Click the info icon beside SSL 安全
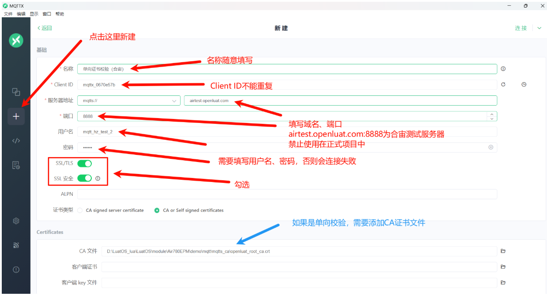 tap(98, 178)
